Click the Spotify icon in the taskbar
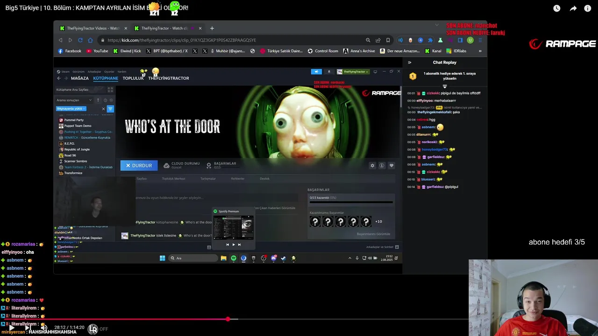The image size is (598, 336). [x=234, y=258]
